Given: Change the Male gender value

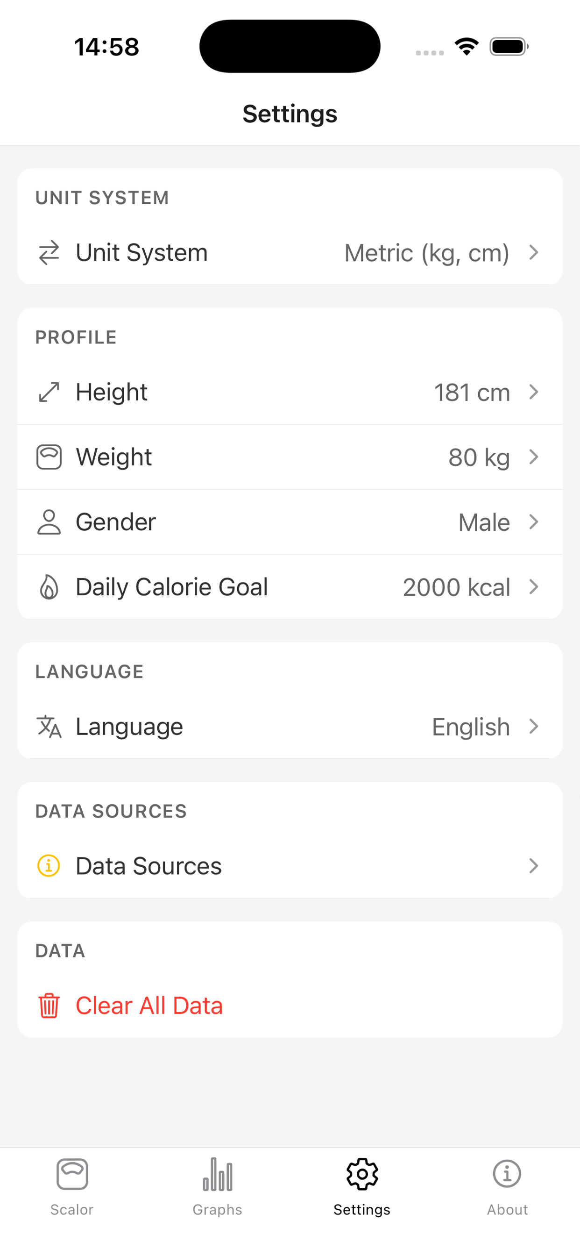Looking at the screenshot, I should tap(484, 522).
